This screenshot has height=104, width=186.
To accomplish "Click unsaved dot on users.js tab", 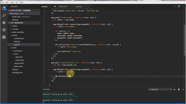I will coord(55,6).
